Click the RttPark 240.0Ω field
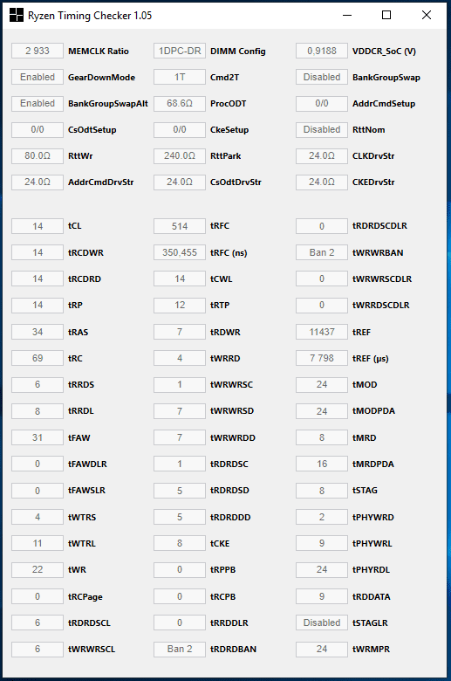 (x=180, y=155)
